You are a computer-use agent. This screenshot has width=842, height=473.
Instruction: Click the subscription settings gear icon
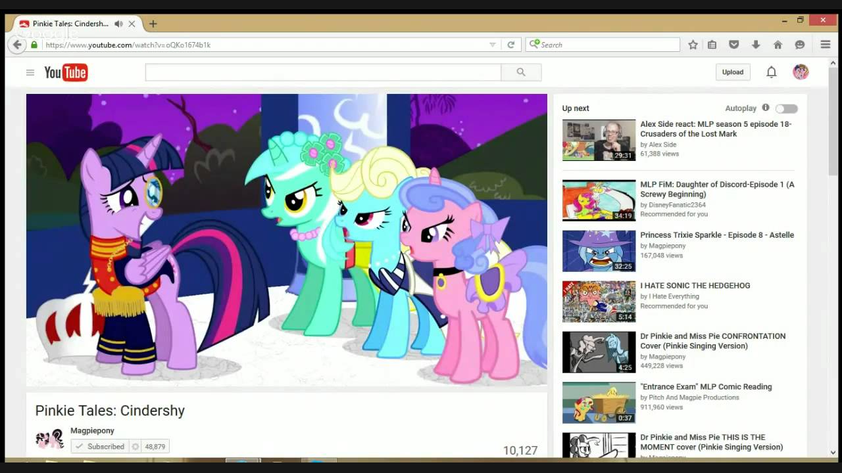point(136,446)
